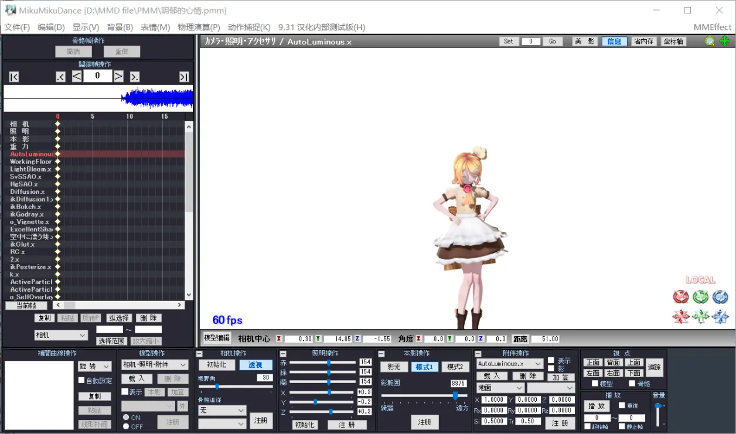Check the 骨骼 checkbox under 视点
Screen dimensions: 736x434
click(632, 384)
